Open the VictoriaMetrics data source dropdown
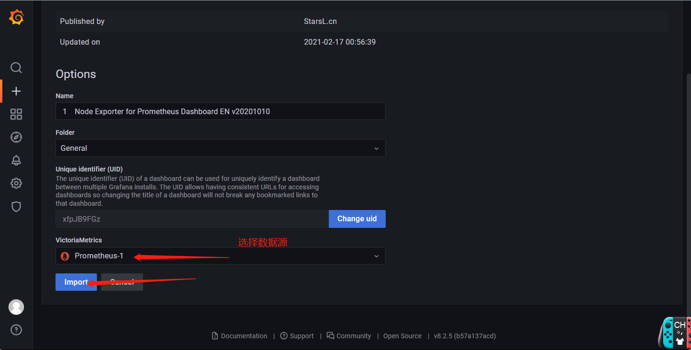Screen dimensions: 691x350 [x=221, y=256]
